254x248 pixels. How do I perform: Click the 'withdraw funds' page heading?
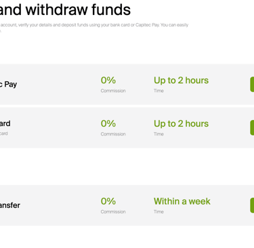coord(65,9)
